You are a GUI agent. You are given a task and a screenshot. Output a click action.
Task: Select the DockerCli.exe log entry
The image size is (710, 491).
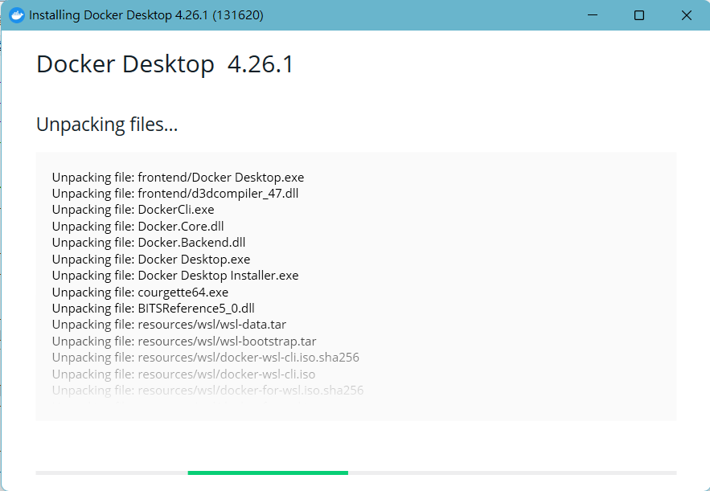[x=133, y=210]
